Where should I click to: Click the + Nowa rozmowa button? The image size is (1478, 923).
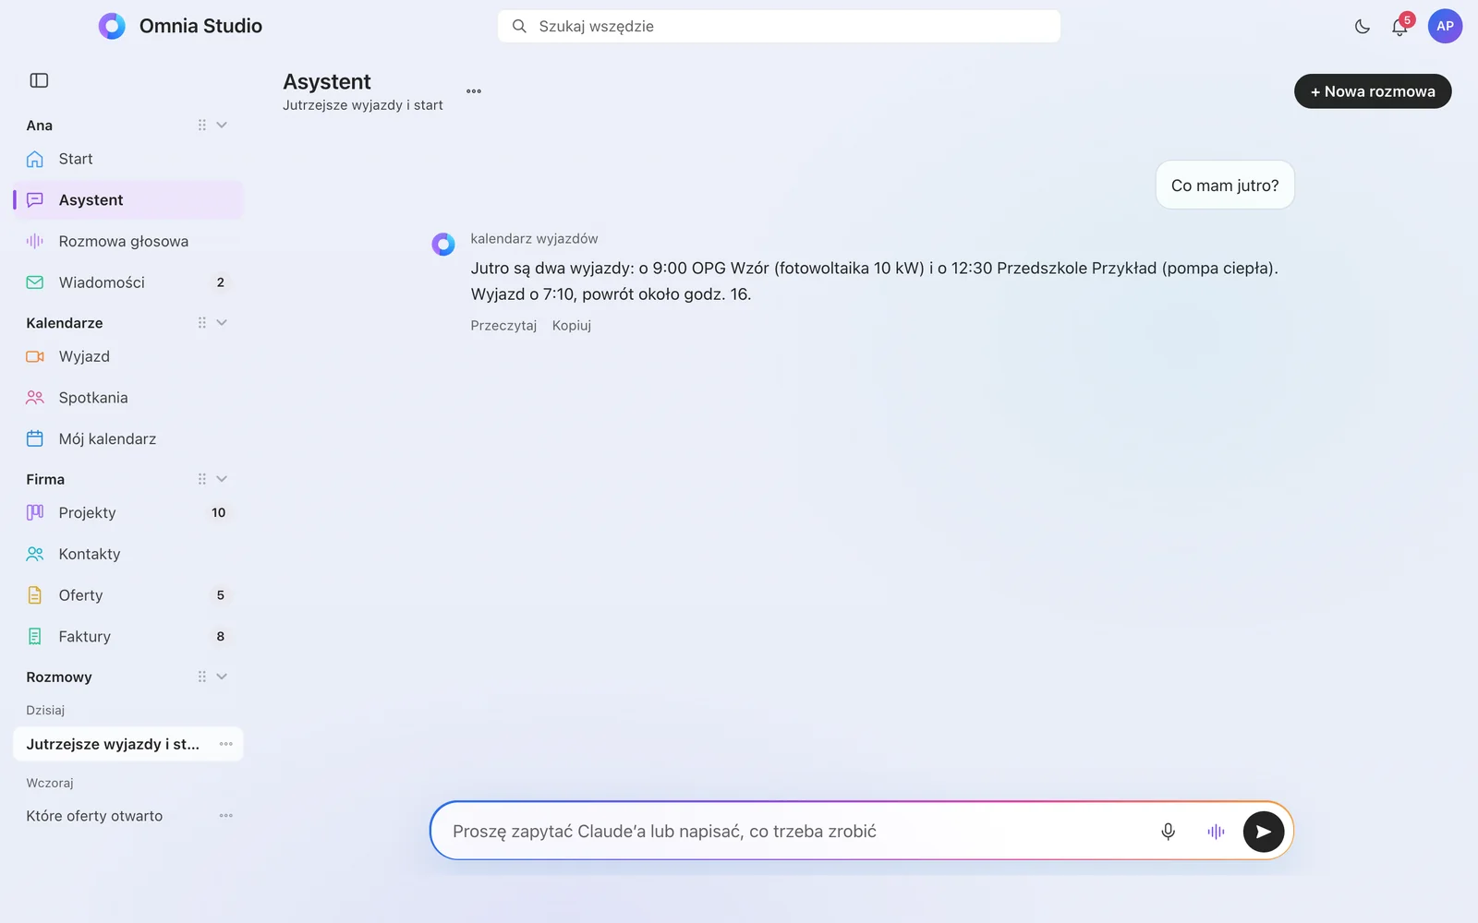pyautogui.click(x=1373, y=91)
